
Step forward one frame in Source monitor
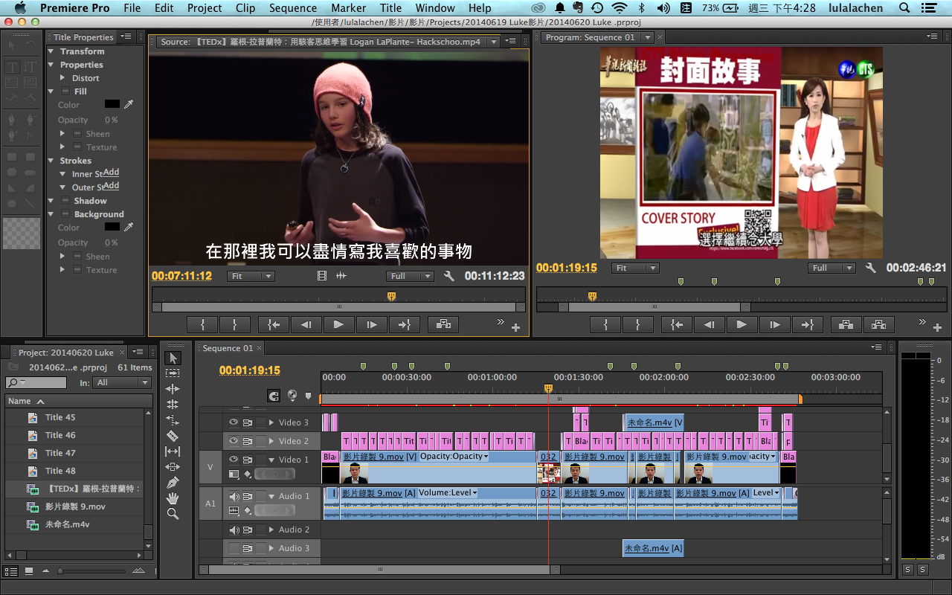pyautogui.click(x=370, y=324)
